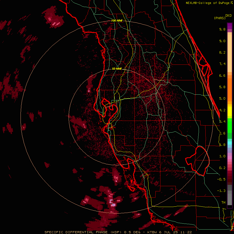The height and width of the screenshot is (234, 234).
Task: Select the 9.0 legend value
Action: [222, 41]
